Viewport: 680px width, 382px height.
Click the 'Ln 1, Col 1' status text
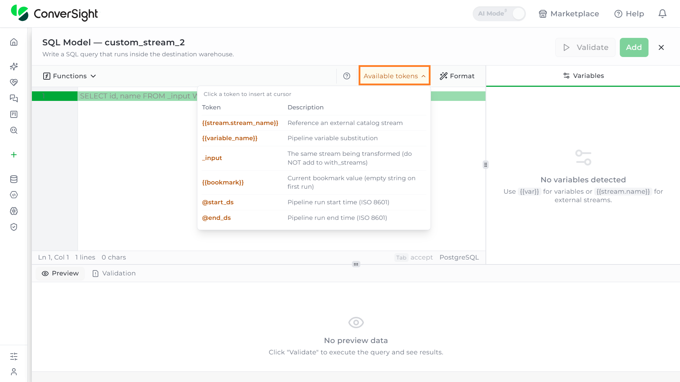pyautogui.click(x=54, y=257)
